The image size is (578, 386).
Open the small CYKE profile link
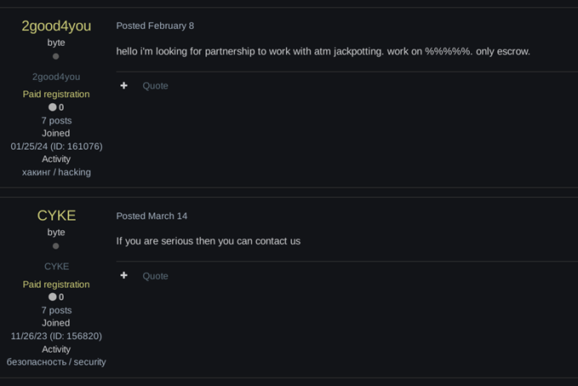pos(56,267)
